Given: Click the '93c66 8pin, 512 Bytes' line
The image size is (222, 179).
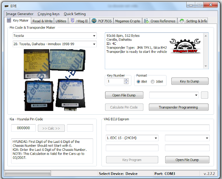Looking at the screenshot, I should click(x=123, y=35).
